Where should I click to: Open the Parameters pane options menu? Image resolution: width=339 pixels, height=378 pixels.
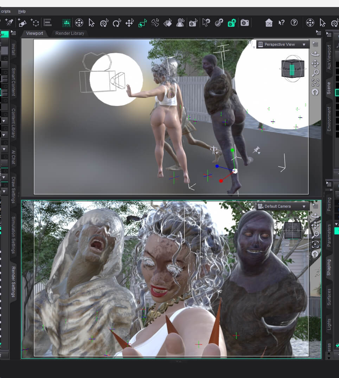coord(329,184)
